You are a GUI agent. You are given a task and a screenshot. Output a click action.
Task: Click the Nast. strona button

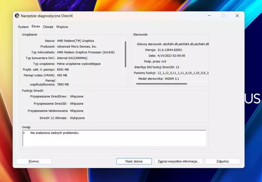coord(134,161)
